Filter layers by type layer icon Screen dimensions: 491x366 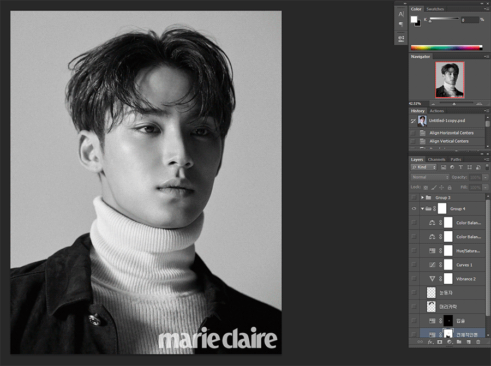[460, 167]
